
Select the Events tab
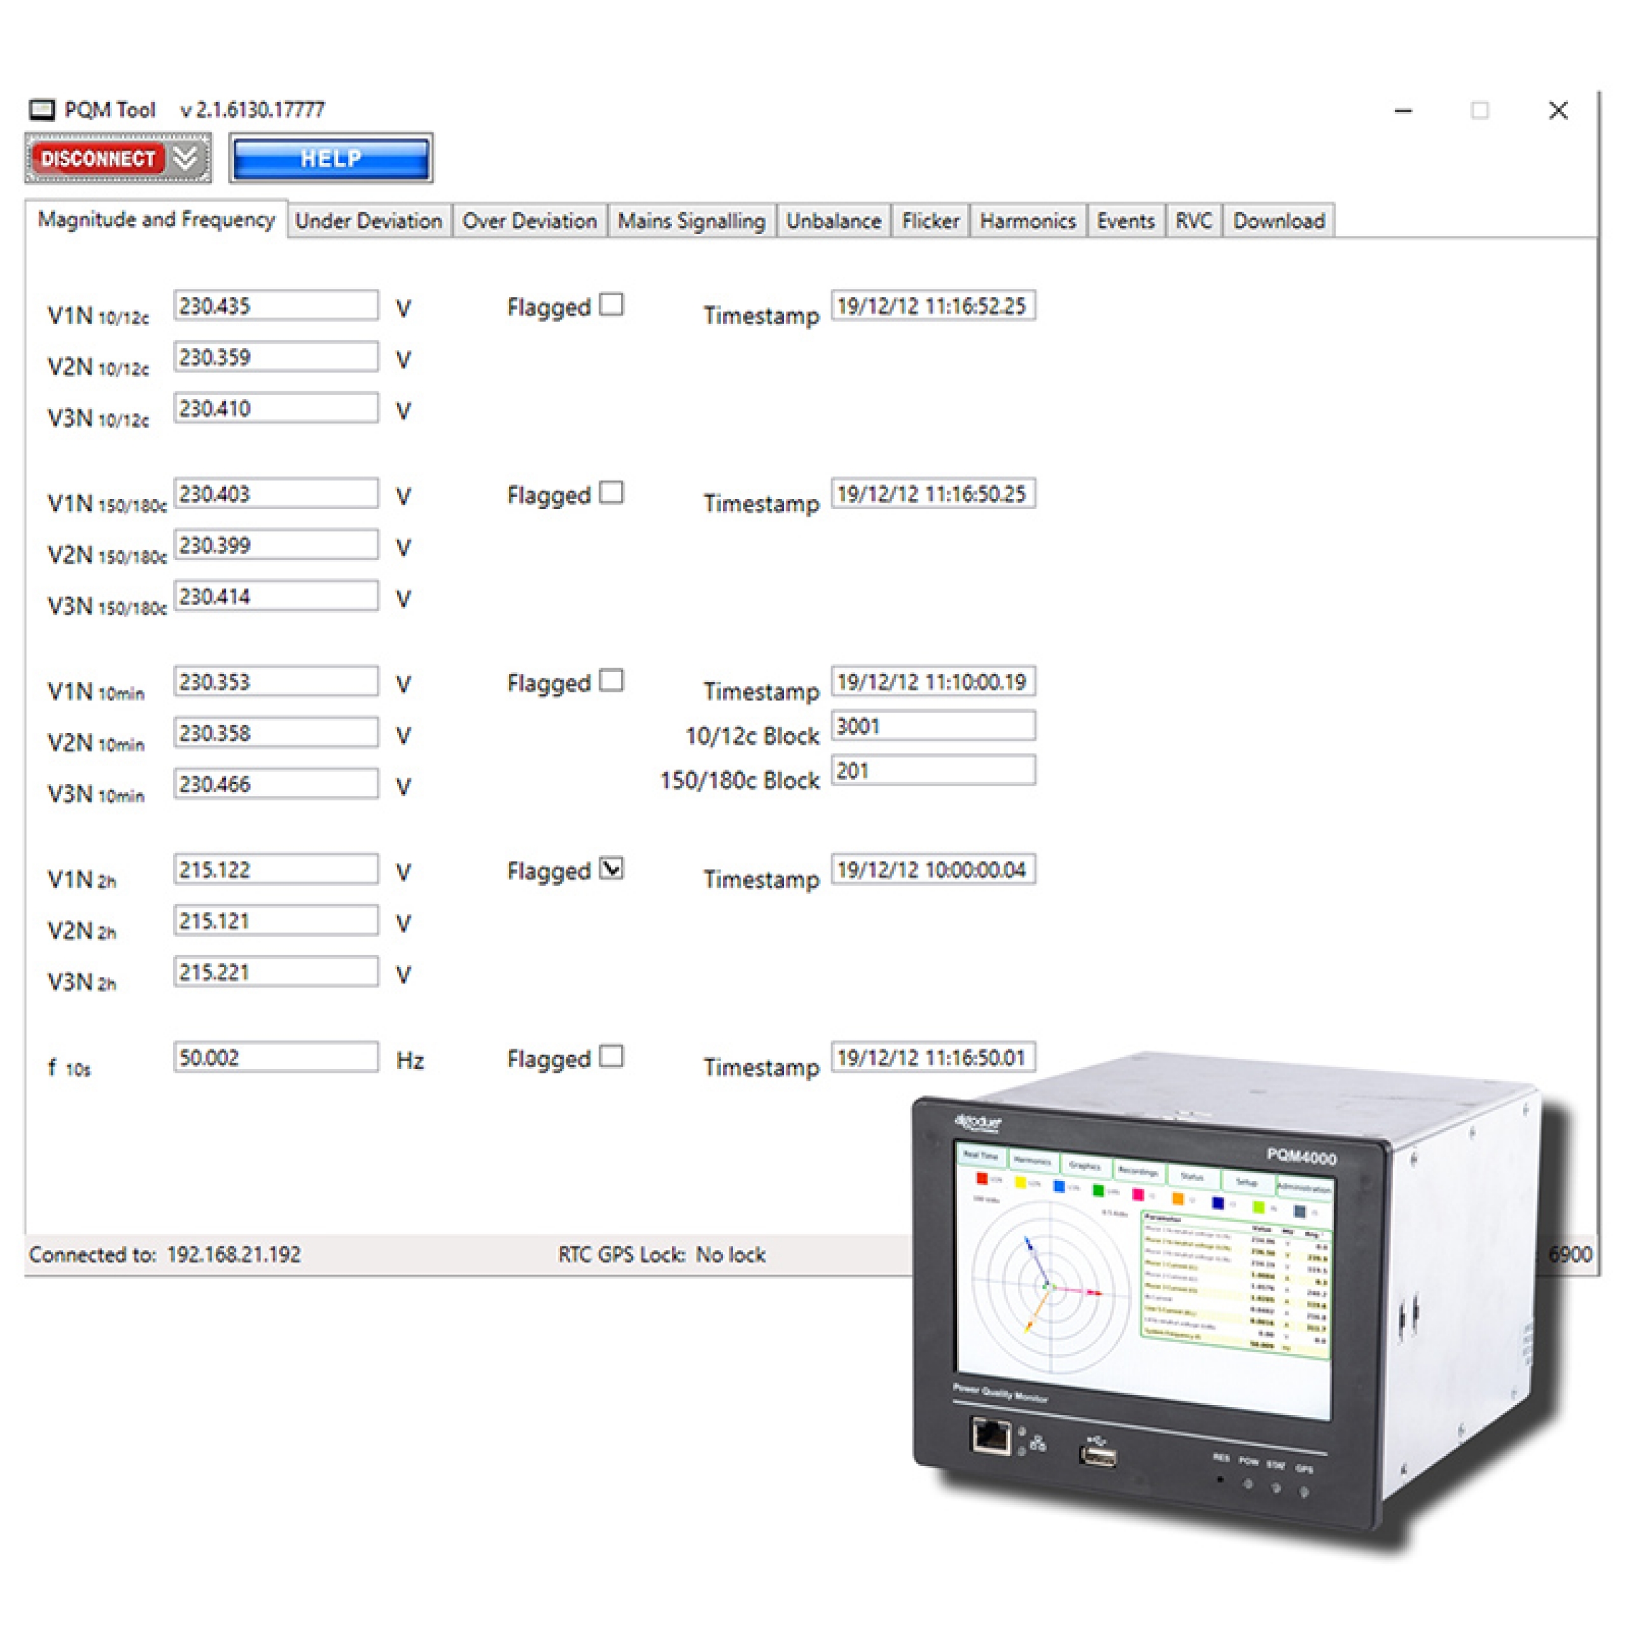1126,221
